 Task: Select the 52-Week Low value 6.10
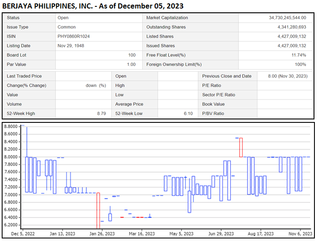point(188,113)
